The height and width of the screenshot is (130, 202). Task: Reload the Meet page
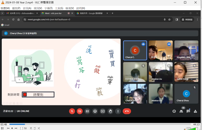13,20
